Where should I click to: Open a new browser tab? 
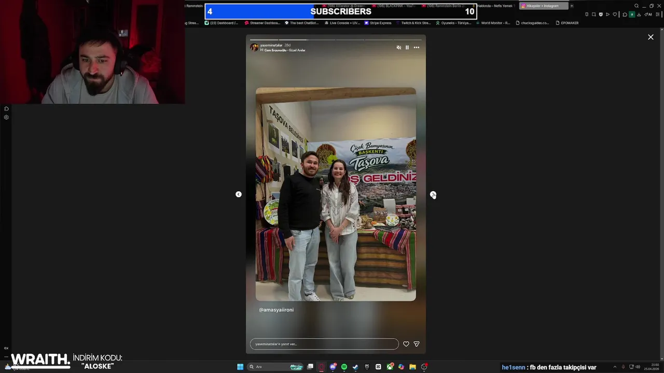[572, 6]
